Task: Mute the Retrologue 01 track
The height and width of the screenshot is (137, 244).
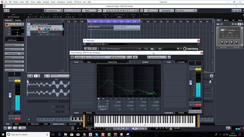Action: tap(33, 32)
